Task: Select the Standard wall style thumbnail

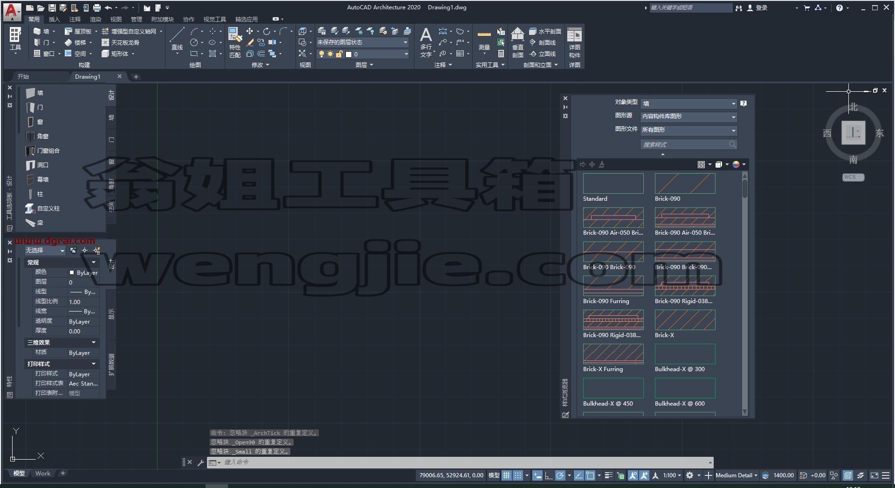Action: click(x=613, y=183)
